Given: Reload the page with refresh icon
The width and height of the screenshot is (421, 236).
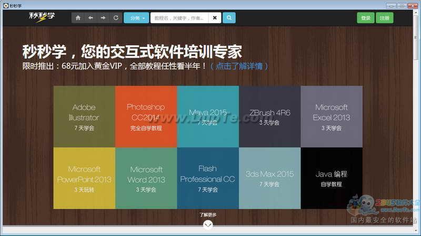Looking at the screenshot, I should coord(116,18).
